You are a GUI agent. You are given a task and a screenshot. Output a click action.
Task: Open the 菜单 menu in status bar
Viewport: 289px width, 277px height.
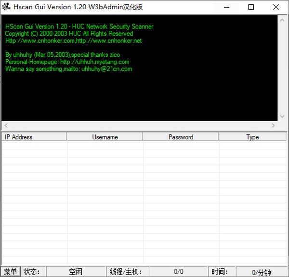click(10, 272)
